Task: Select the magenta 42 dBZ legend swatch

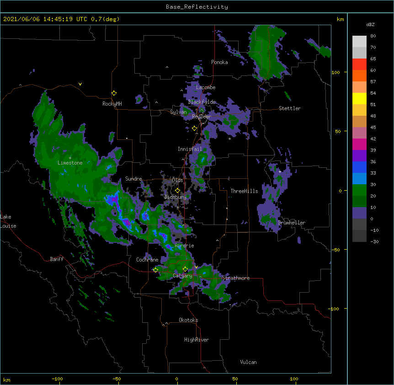Action: pos(359,144)
